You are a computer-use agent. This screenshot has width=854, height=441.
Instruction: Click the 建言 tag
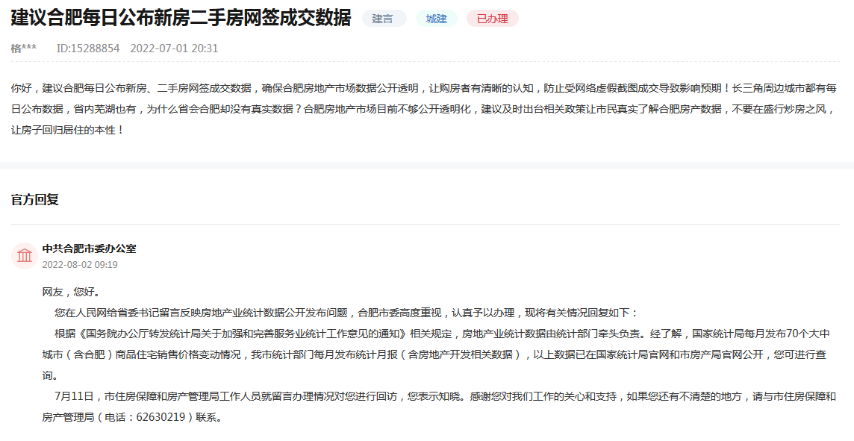[384, 19]
